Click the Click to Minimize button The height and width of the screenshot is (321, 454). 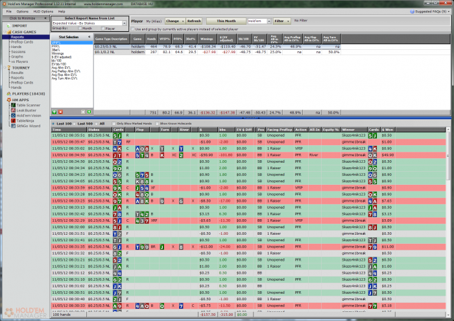[x=25, y=18]
